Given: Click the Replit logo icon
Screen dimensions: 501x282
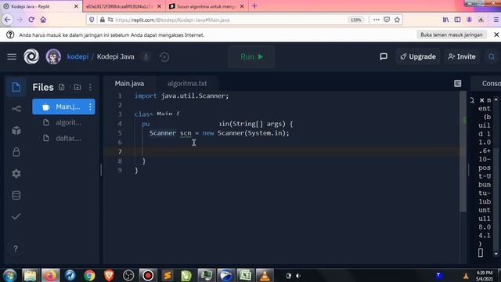Looking at the screenshot, I should point(31,56).
